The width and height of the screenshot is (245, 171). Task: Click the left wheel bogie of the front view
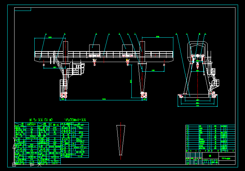tap(63, 96)
